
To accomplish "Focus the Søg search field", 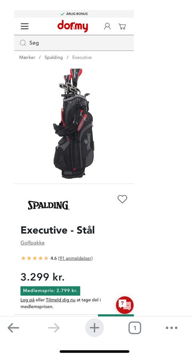I will pyautogui.click(x=74, y=43).
